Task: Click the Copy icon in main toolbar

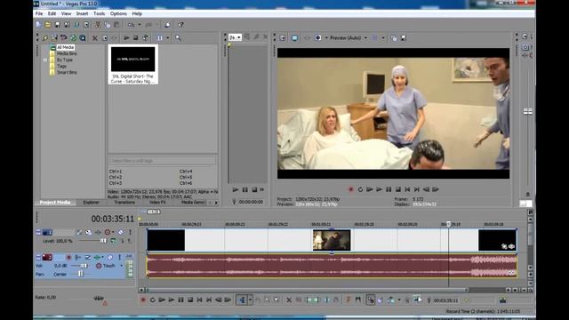Action: click(x=107, y=25)
